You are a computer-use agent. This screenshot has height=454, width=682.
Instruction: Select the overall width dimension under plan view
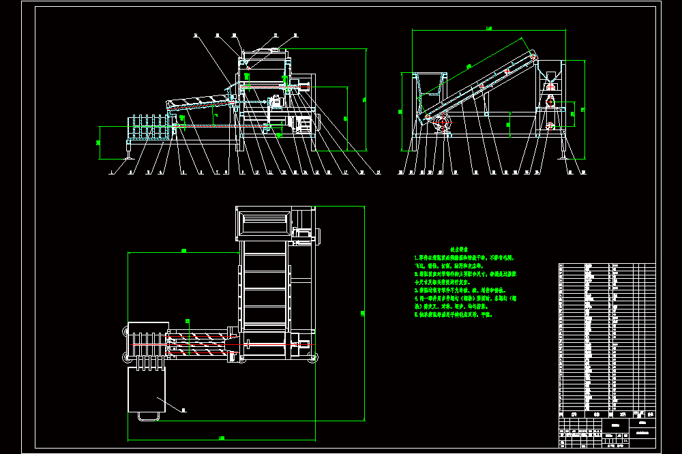(222, 438)
